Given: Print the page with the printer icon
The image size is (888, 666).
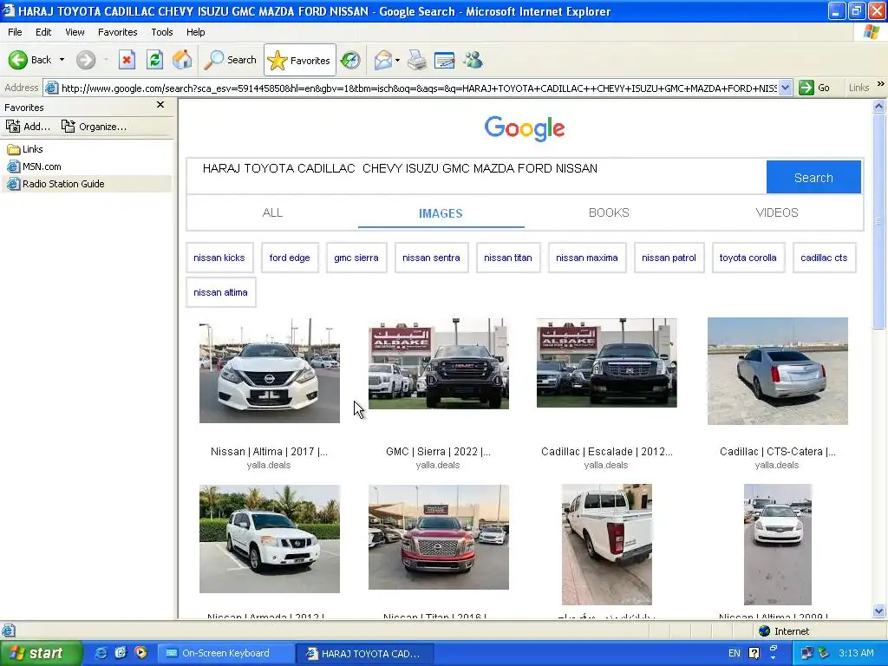Looking at the screenshot, I should click(x=417, y=60).
